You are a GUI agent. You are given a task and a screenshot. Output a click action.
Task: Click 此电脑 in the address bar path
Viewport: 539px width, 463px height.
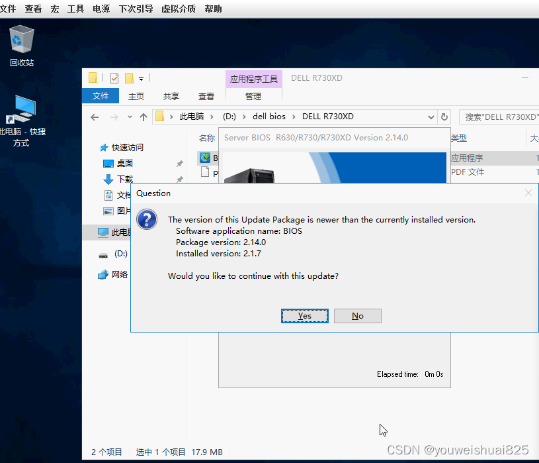click(192, 117)
